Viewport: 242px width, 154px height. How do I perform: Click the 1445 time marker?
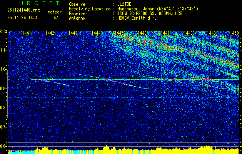119,33
